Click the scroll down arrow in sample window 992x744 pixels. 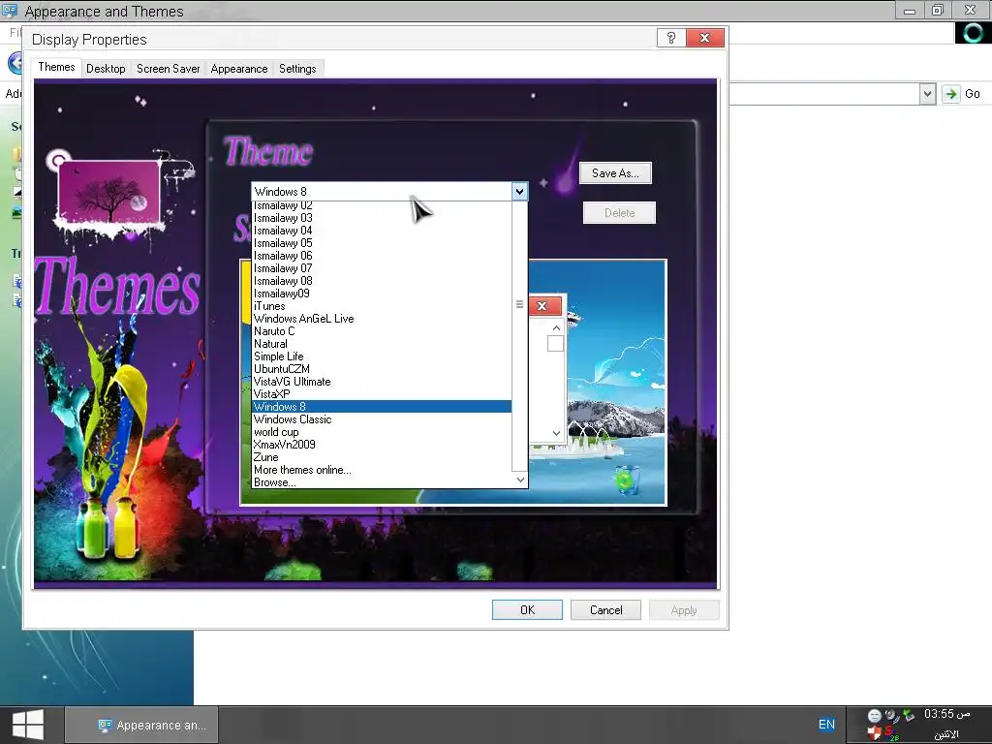(x=556, y=433)
